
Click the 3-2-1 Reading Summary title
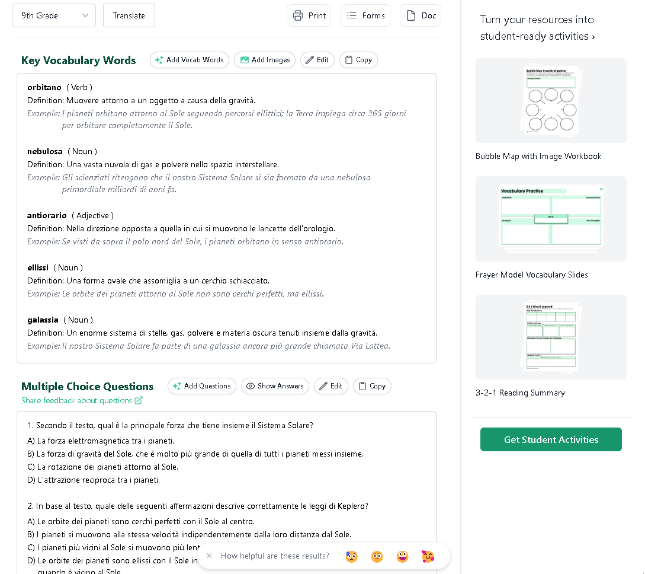[x=521, y=393]
